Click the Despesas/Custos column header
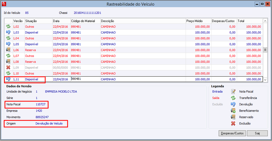The width and height of the screenshot is (272, 141). coord(224,21)
